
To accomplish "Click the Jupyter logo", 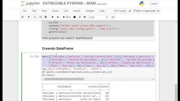I will (30, 3).
